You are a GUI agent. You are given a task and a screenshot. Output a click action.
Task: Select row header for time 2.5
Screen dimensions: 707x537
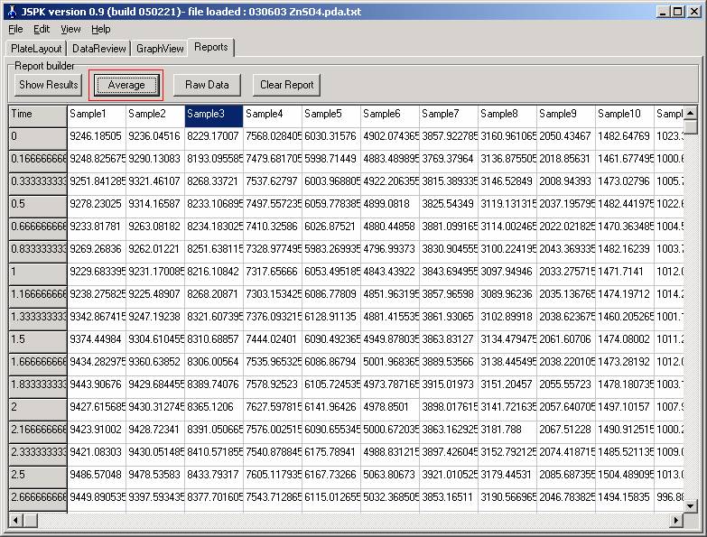click(x=38, y=477)
